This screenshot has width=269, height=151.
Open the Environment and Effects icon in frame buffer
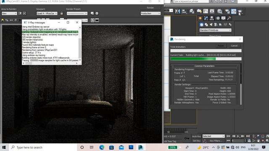pos(97,13)
